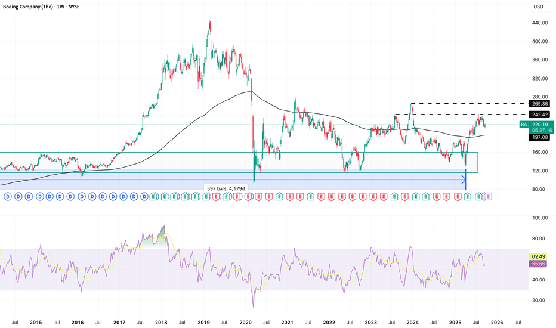Click the leftmost dividend D marker
Viewport: 556px width, 328px height.
coord(8,196)
